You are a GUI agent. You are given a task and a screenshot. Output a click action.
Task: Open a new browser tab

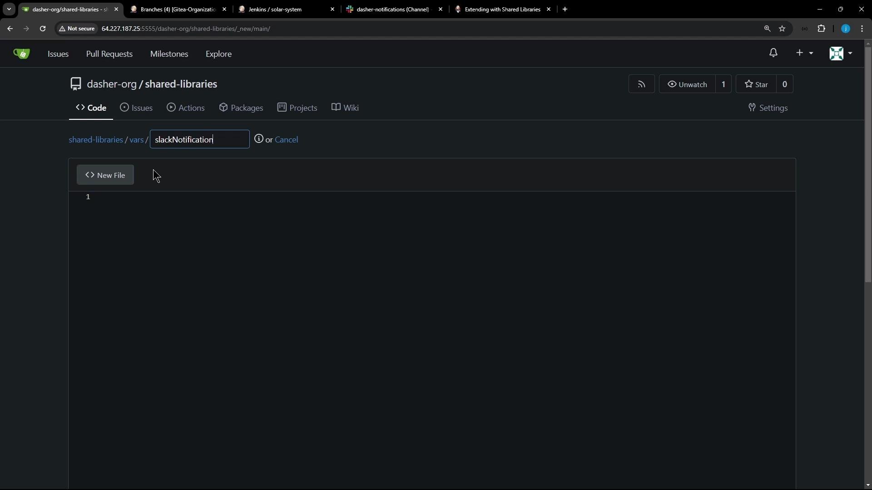coord(565,9)
